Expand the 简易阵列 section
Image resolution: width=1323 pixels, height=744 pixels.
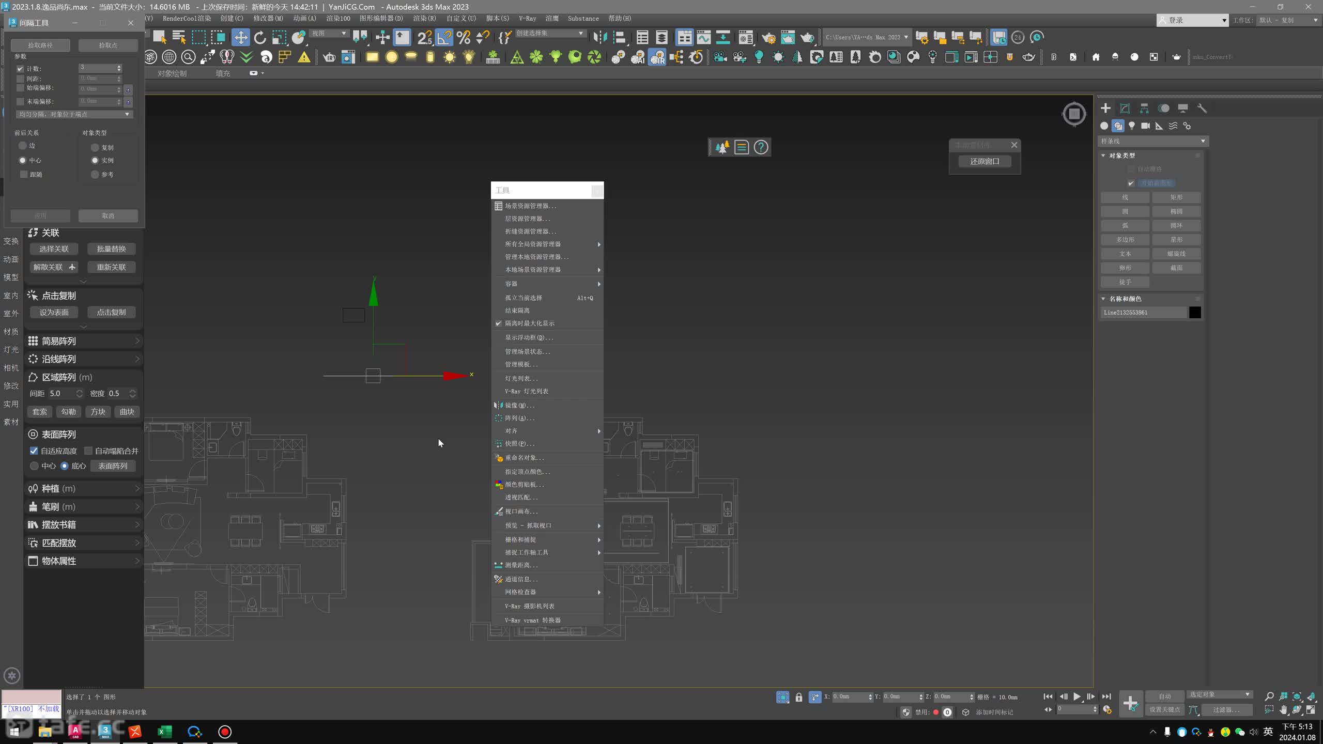tap(83, 341)
